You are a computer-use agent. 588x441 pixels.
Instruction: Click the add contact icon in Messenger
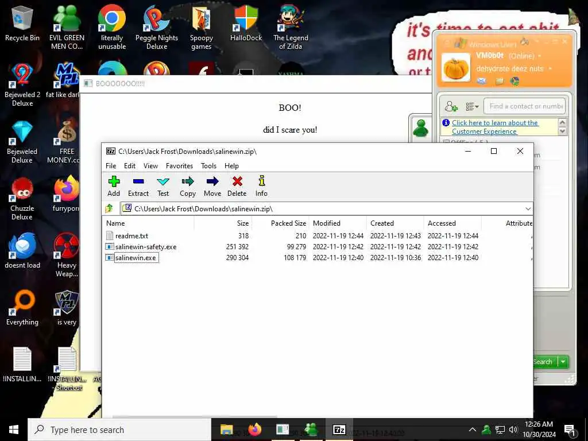(451, 106)
